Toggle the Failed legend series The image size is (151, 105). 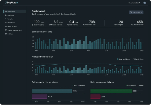[x=141, y=85]
